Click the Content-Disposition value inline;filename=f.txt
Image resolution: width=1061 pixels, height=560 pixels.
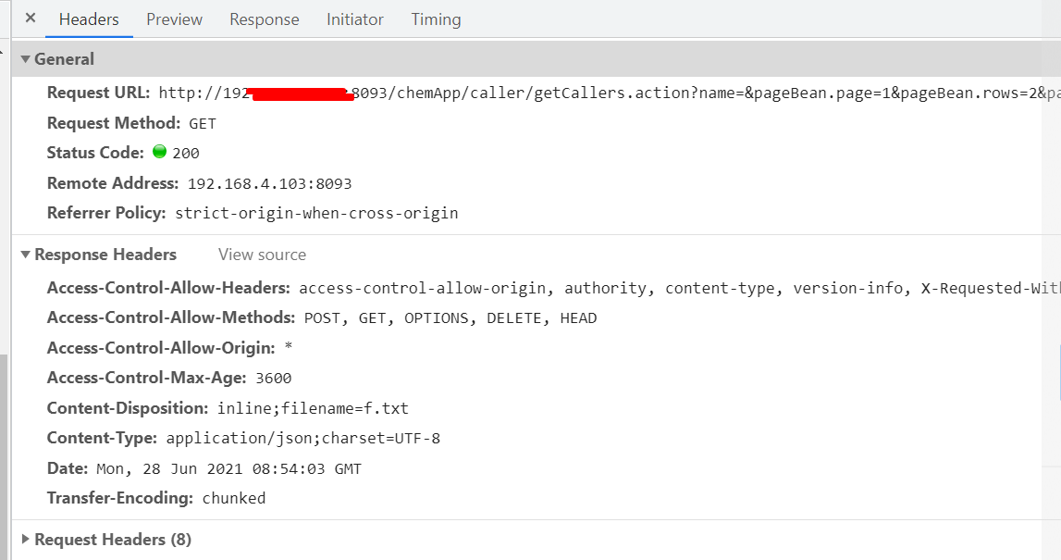coord(313,408)
